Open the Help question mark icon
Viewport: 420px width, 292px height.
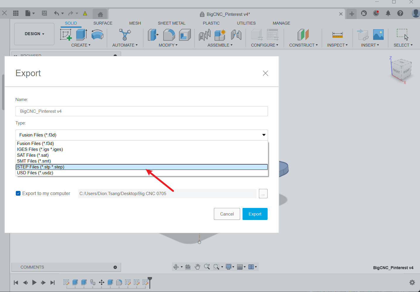(400, 13)
